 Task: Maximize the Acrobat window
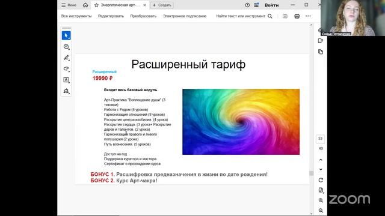click(306, 5)
